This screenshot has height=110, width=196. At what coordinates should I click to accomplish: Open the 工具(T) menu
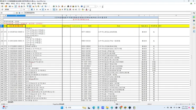(x=28, y=3)
